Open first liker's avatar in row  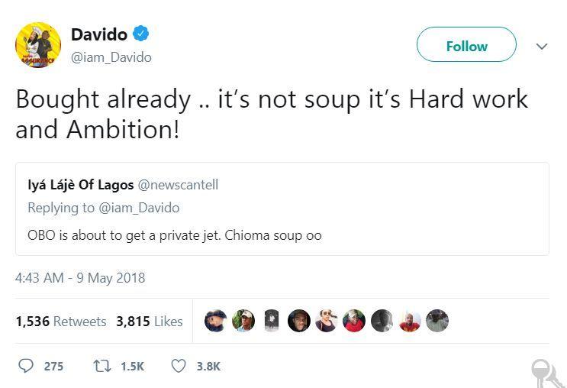(x=216, y=321)
